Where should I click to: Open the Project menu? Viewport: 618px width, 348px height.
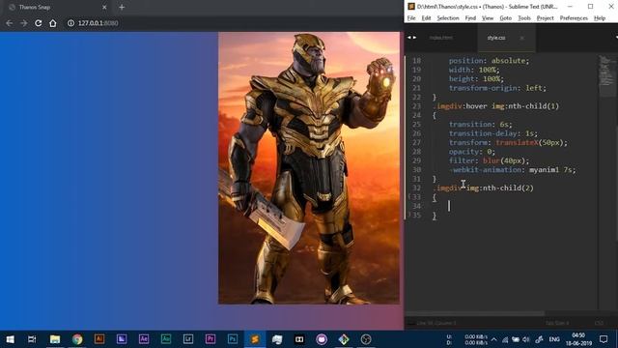pyautogui.click(x=546, y=18)
